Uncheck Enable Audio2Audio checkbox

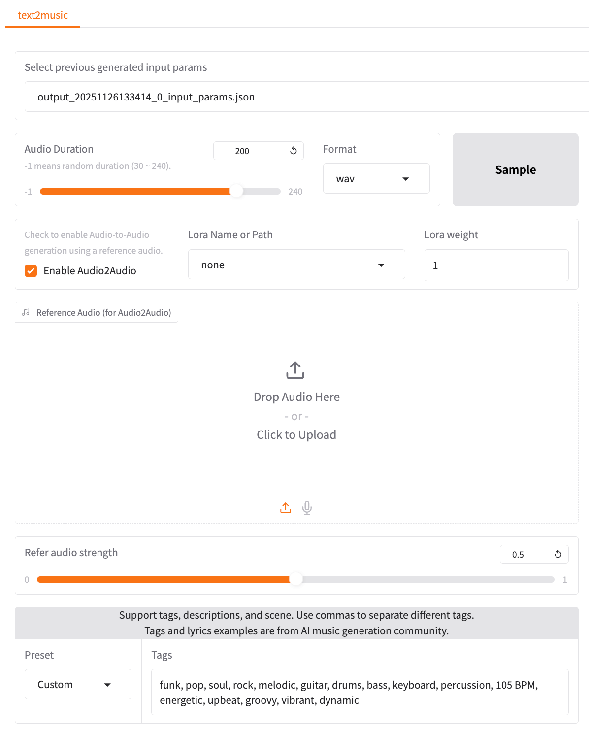tap(31, 271)
